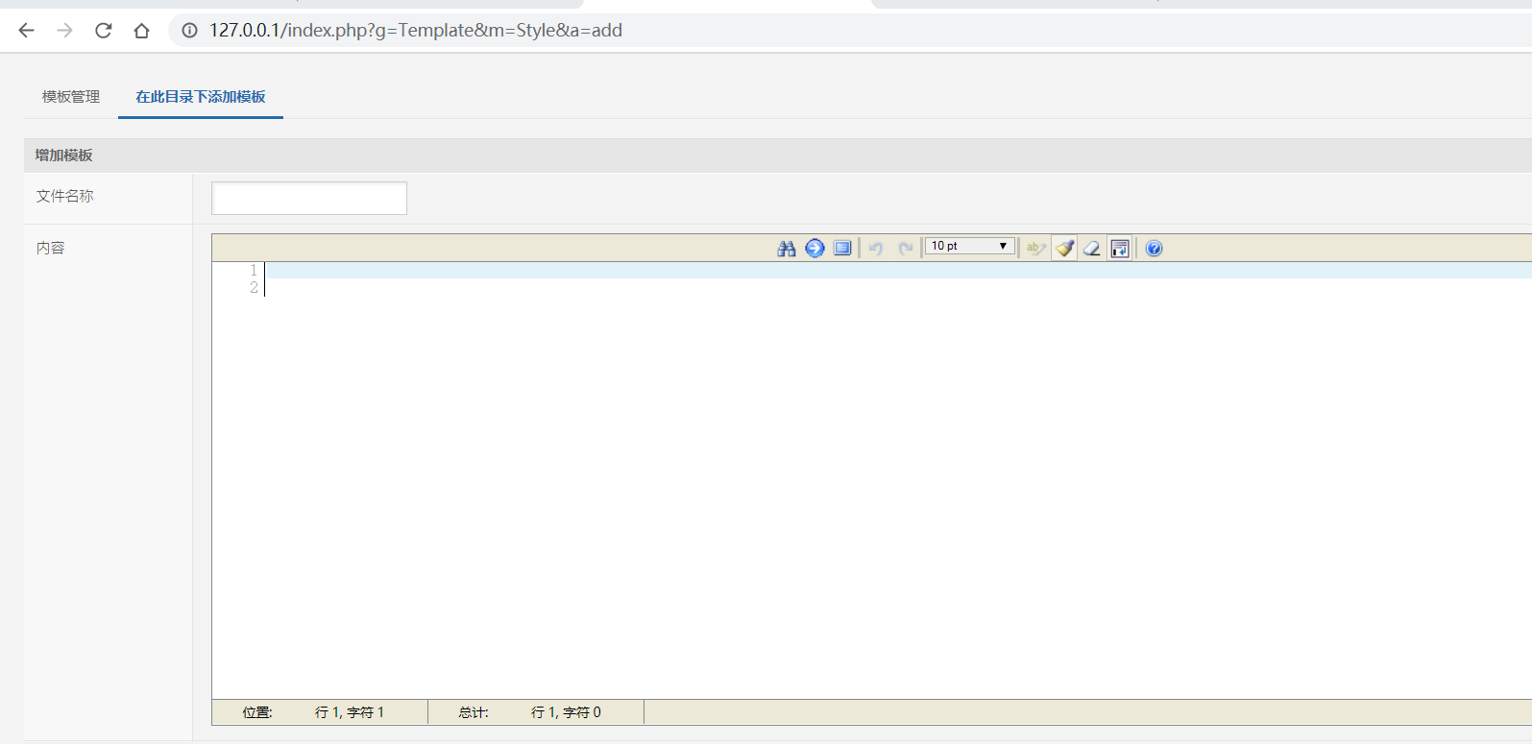1532x744 pixels.
Task: Redo the last edit in editor
Action: [905, 249]
